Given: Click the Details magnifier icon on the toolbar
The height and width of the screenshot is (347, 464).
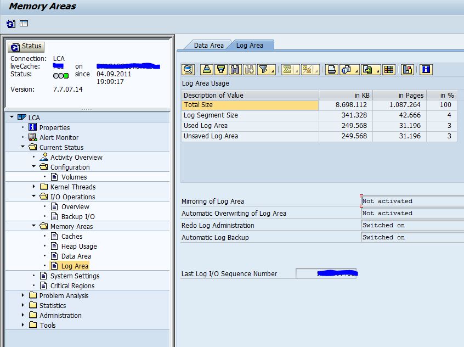Looking at the screenshot, I should pos(189,70).
